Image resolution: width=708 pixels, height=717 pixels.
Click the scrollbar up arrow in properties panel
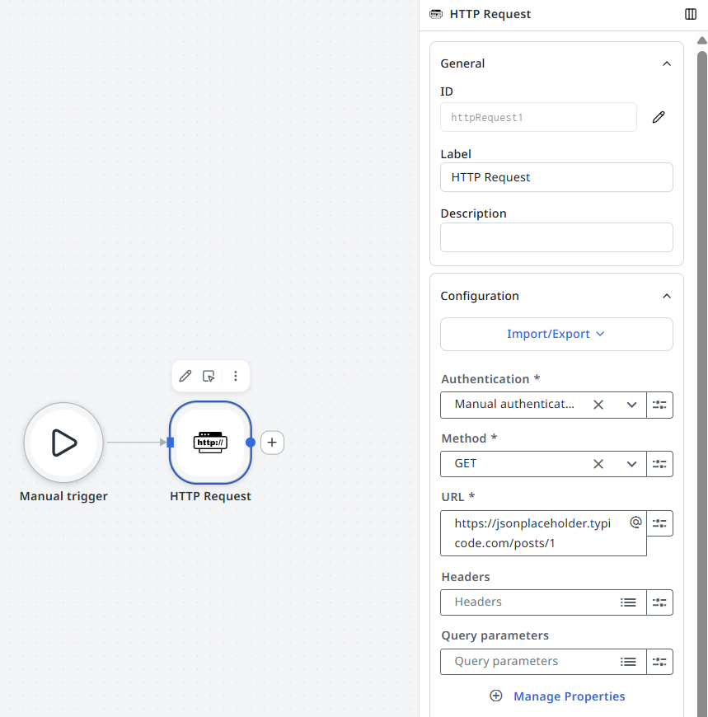702,40
